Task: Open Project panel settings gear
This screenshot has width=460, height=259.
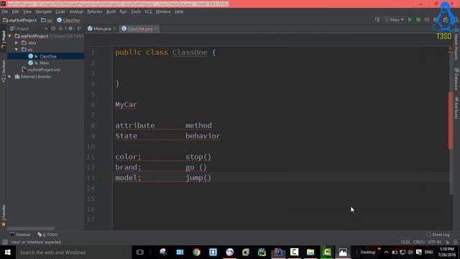Action: pos(70,29)
